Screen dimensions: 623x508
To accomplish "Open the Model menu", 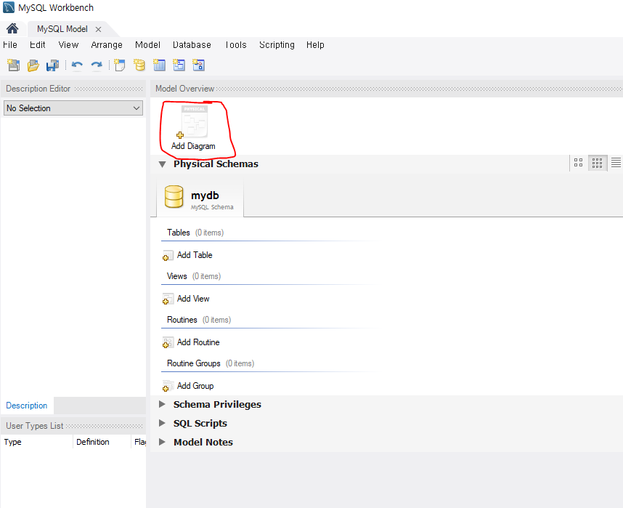I will pos(147,45).
